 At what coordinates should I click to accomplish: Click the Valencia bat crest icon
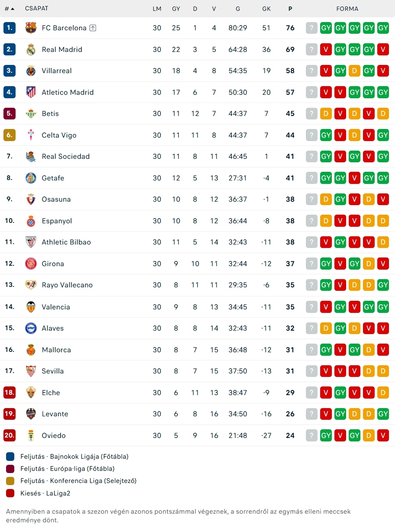coord(31,307)
